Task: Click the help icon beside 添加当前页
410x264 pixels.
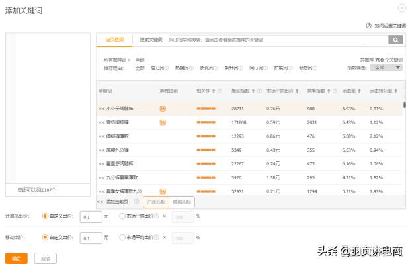Action: [136, 202]
